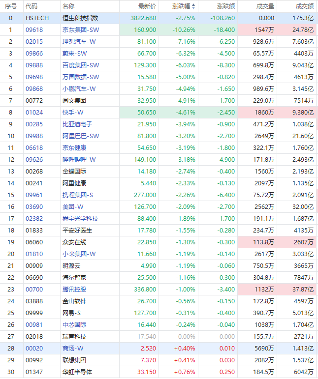Image resolution: width=318 pixels, height=379 pixels.
Task: Select 金山软件 row name
Action: pos(74,301)
